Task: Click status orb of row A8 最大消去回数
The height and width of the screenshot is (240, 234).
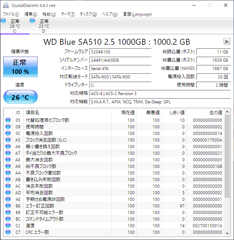Action: (x=8, y=160)
